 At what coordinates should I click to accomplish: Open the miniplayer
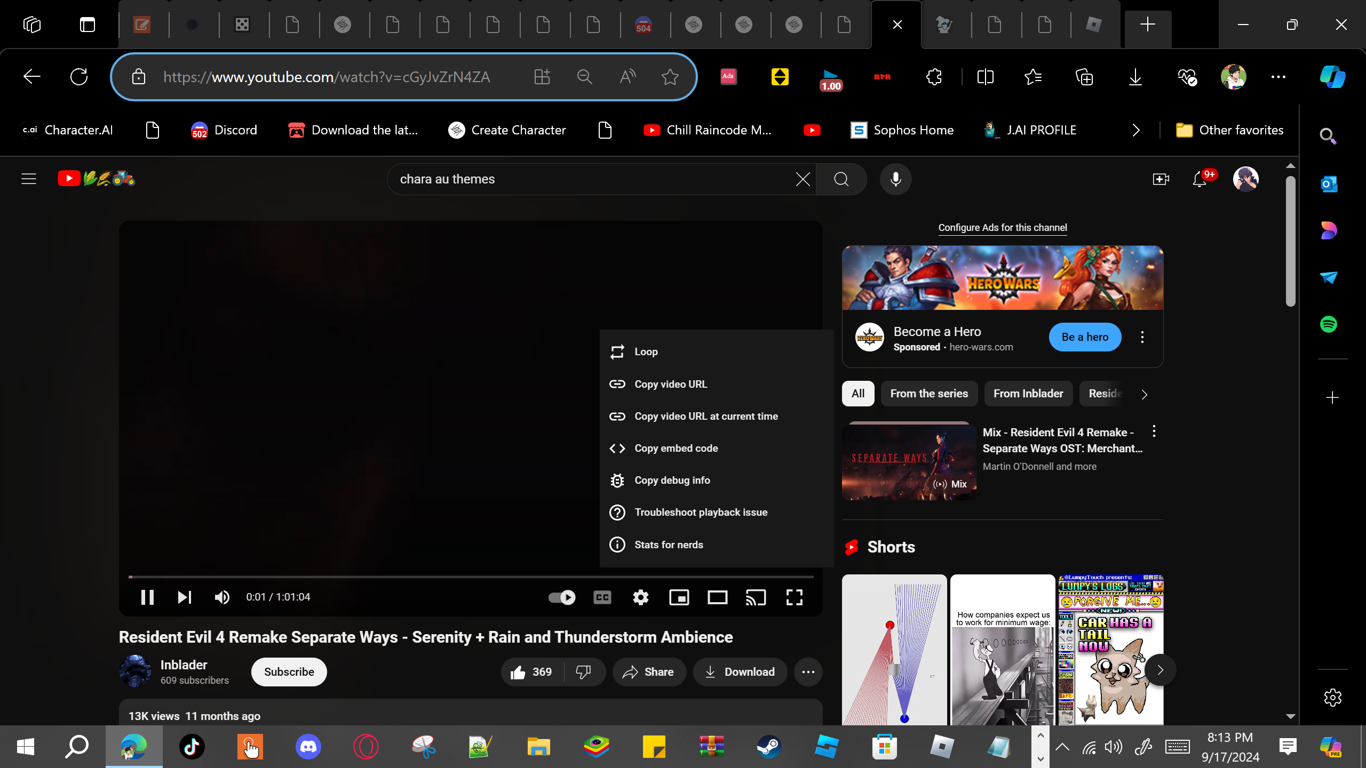click(x=679, y=597)
